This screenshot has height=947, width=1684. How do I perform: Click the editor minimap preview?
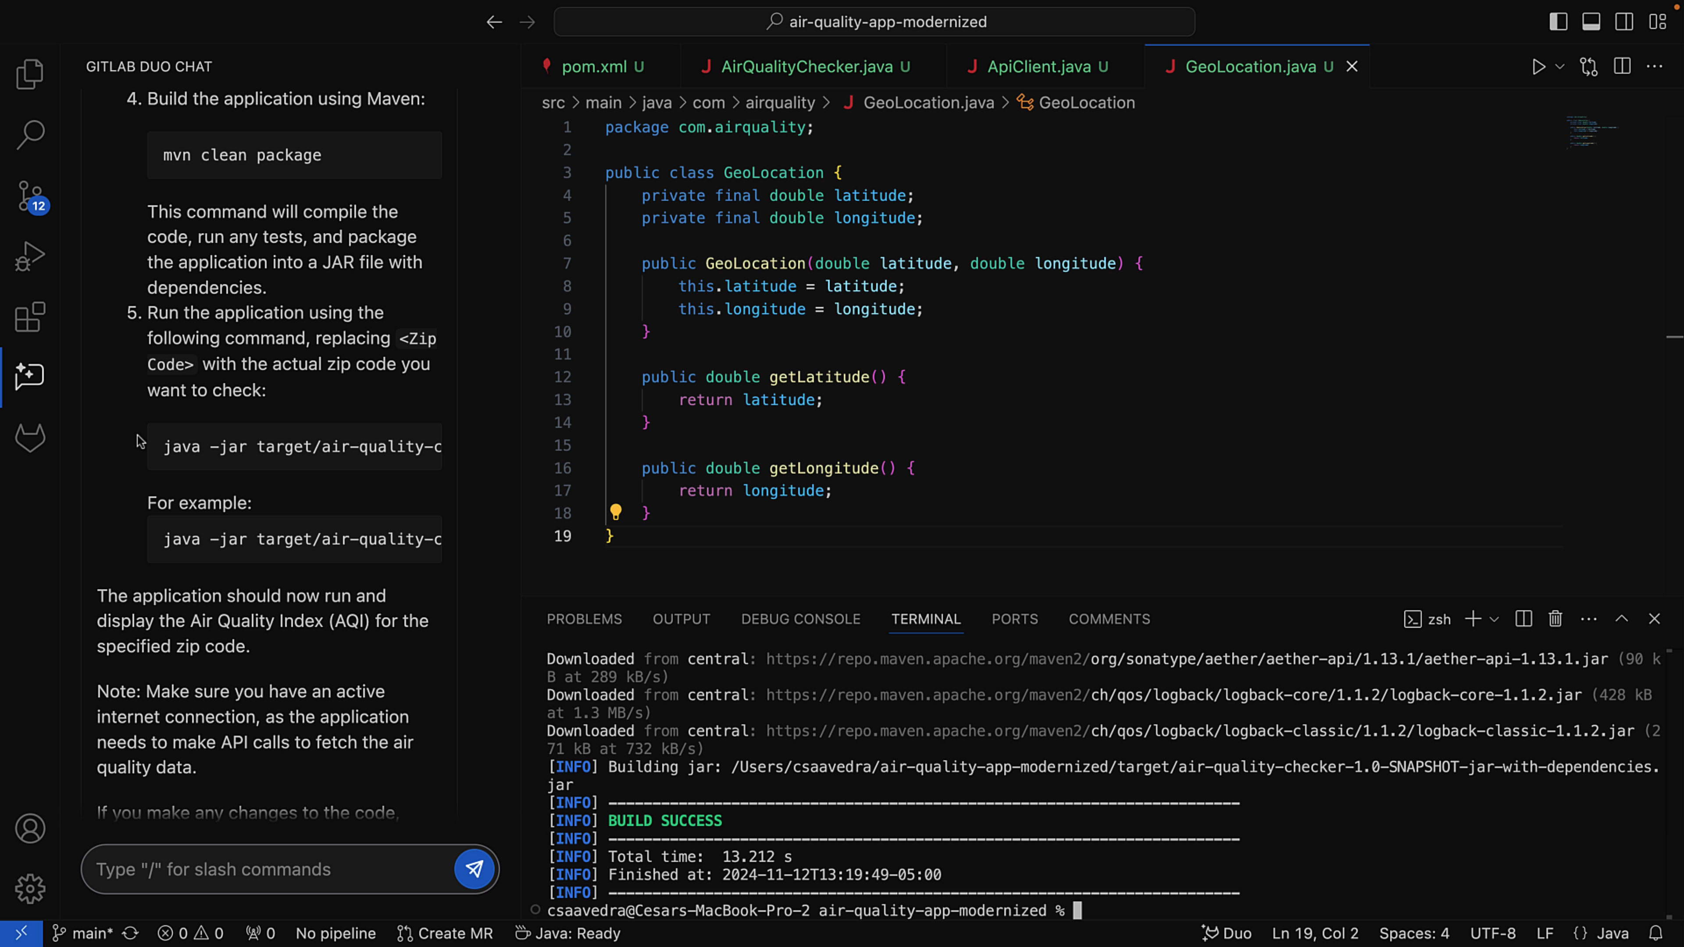1593,132
